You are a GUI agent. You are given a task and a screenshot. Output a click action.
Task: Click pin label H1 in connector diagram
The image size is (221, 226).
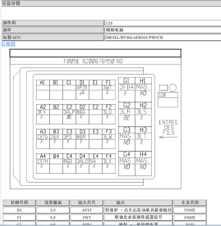tap(142, 81)
